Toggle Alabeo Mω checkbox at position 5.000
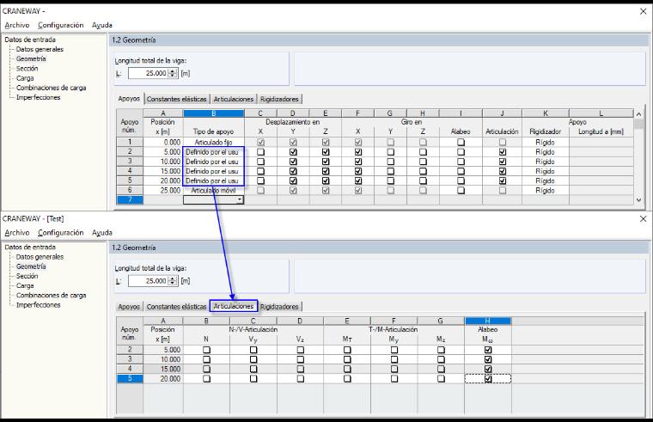The image size is (653, 422). [x=488, y=350]
